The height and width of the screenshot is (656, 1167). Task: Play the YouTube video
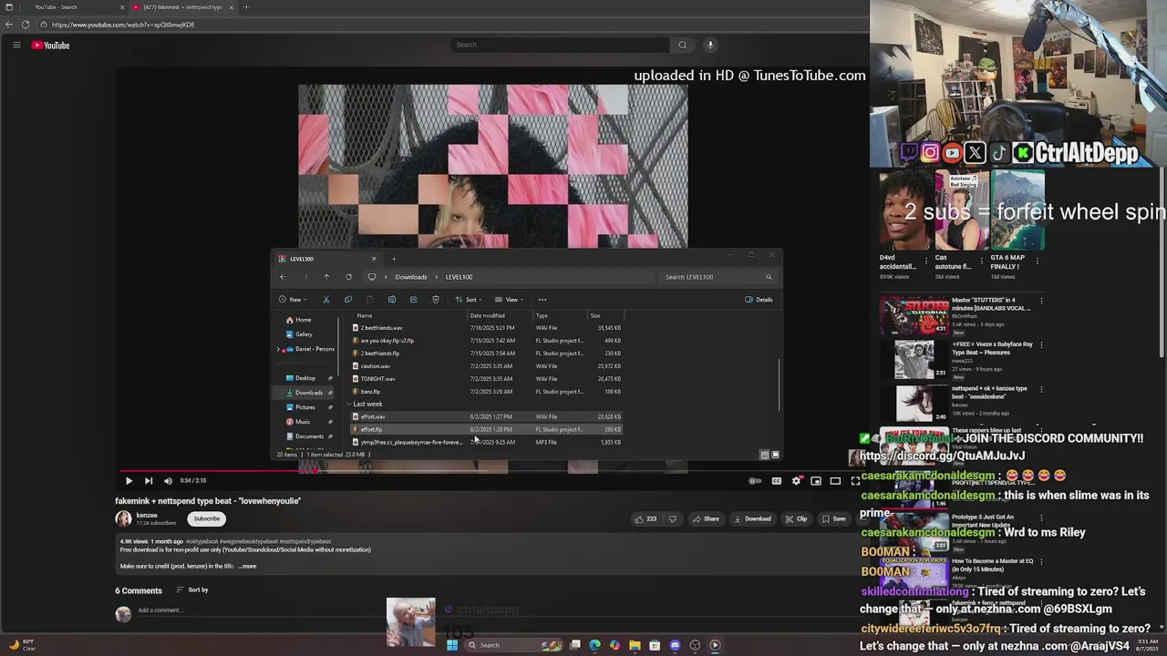[x=129, y=481]
